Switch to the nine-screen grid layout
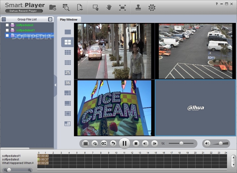This screenshot has height=173, width=237. (67, 52)
